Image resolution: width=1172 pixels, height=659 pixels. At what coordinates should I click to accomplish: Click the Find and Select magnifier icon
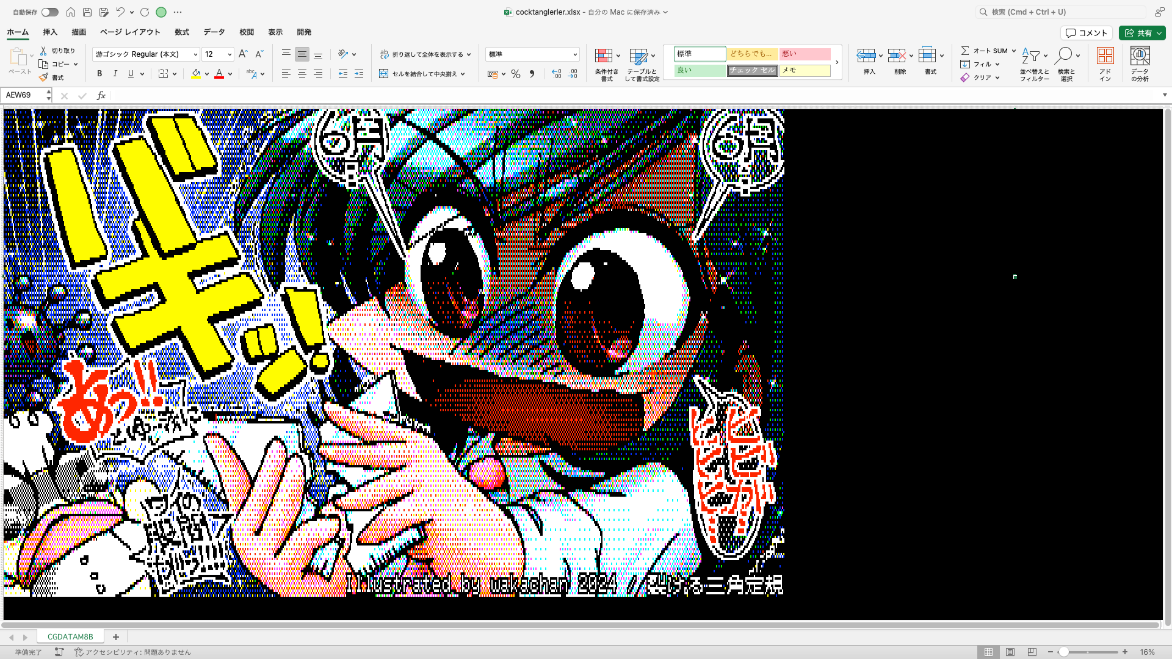coord(1064,56)
